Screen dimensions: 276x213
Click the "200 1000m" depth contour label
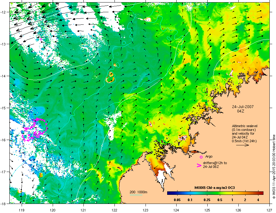coord(138,192)
